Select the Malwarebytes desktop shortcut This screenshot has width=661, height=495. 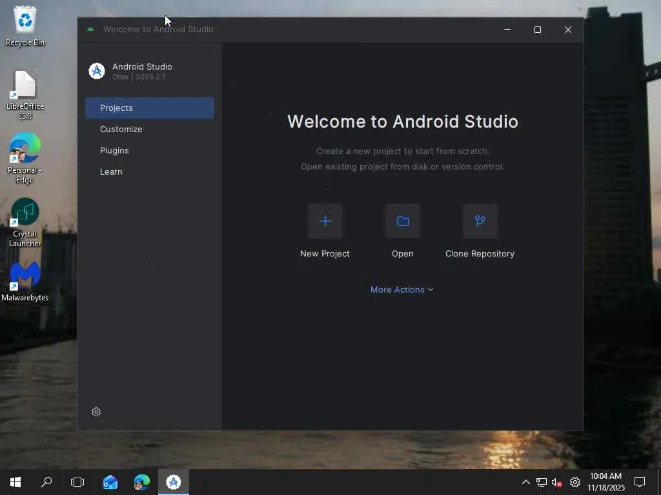coord(25,281)
